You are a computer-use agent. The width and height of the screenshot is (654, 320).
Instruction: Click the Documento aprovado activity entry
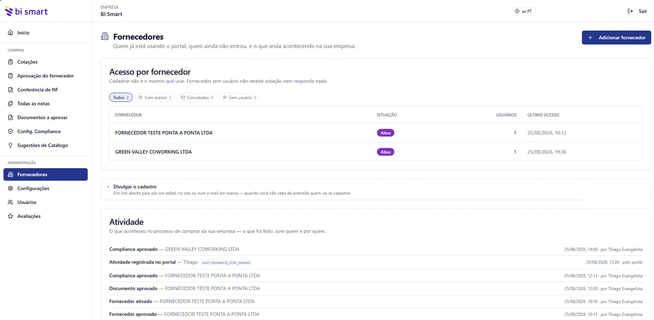click(x=376, y=288)
